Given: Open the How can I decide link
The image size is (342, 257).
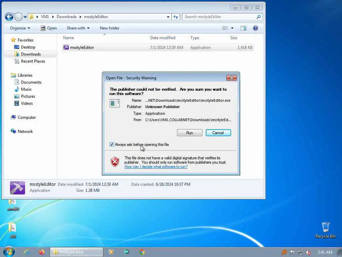Looking at the screenshot, I should pyautogui.click(x=156, y=167).
